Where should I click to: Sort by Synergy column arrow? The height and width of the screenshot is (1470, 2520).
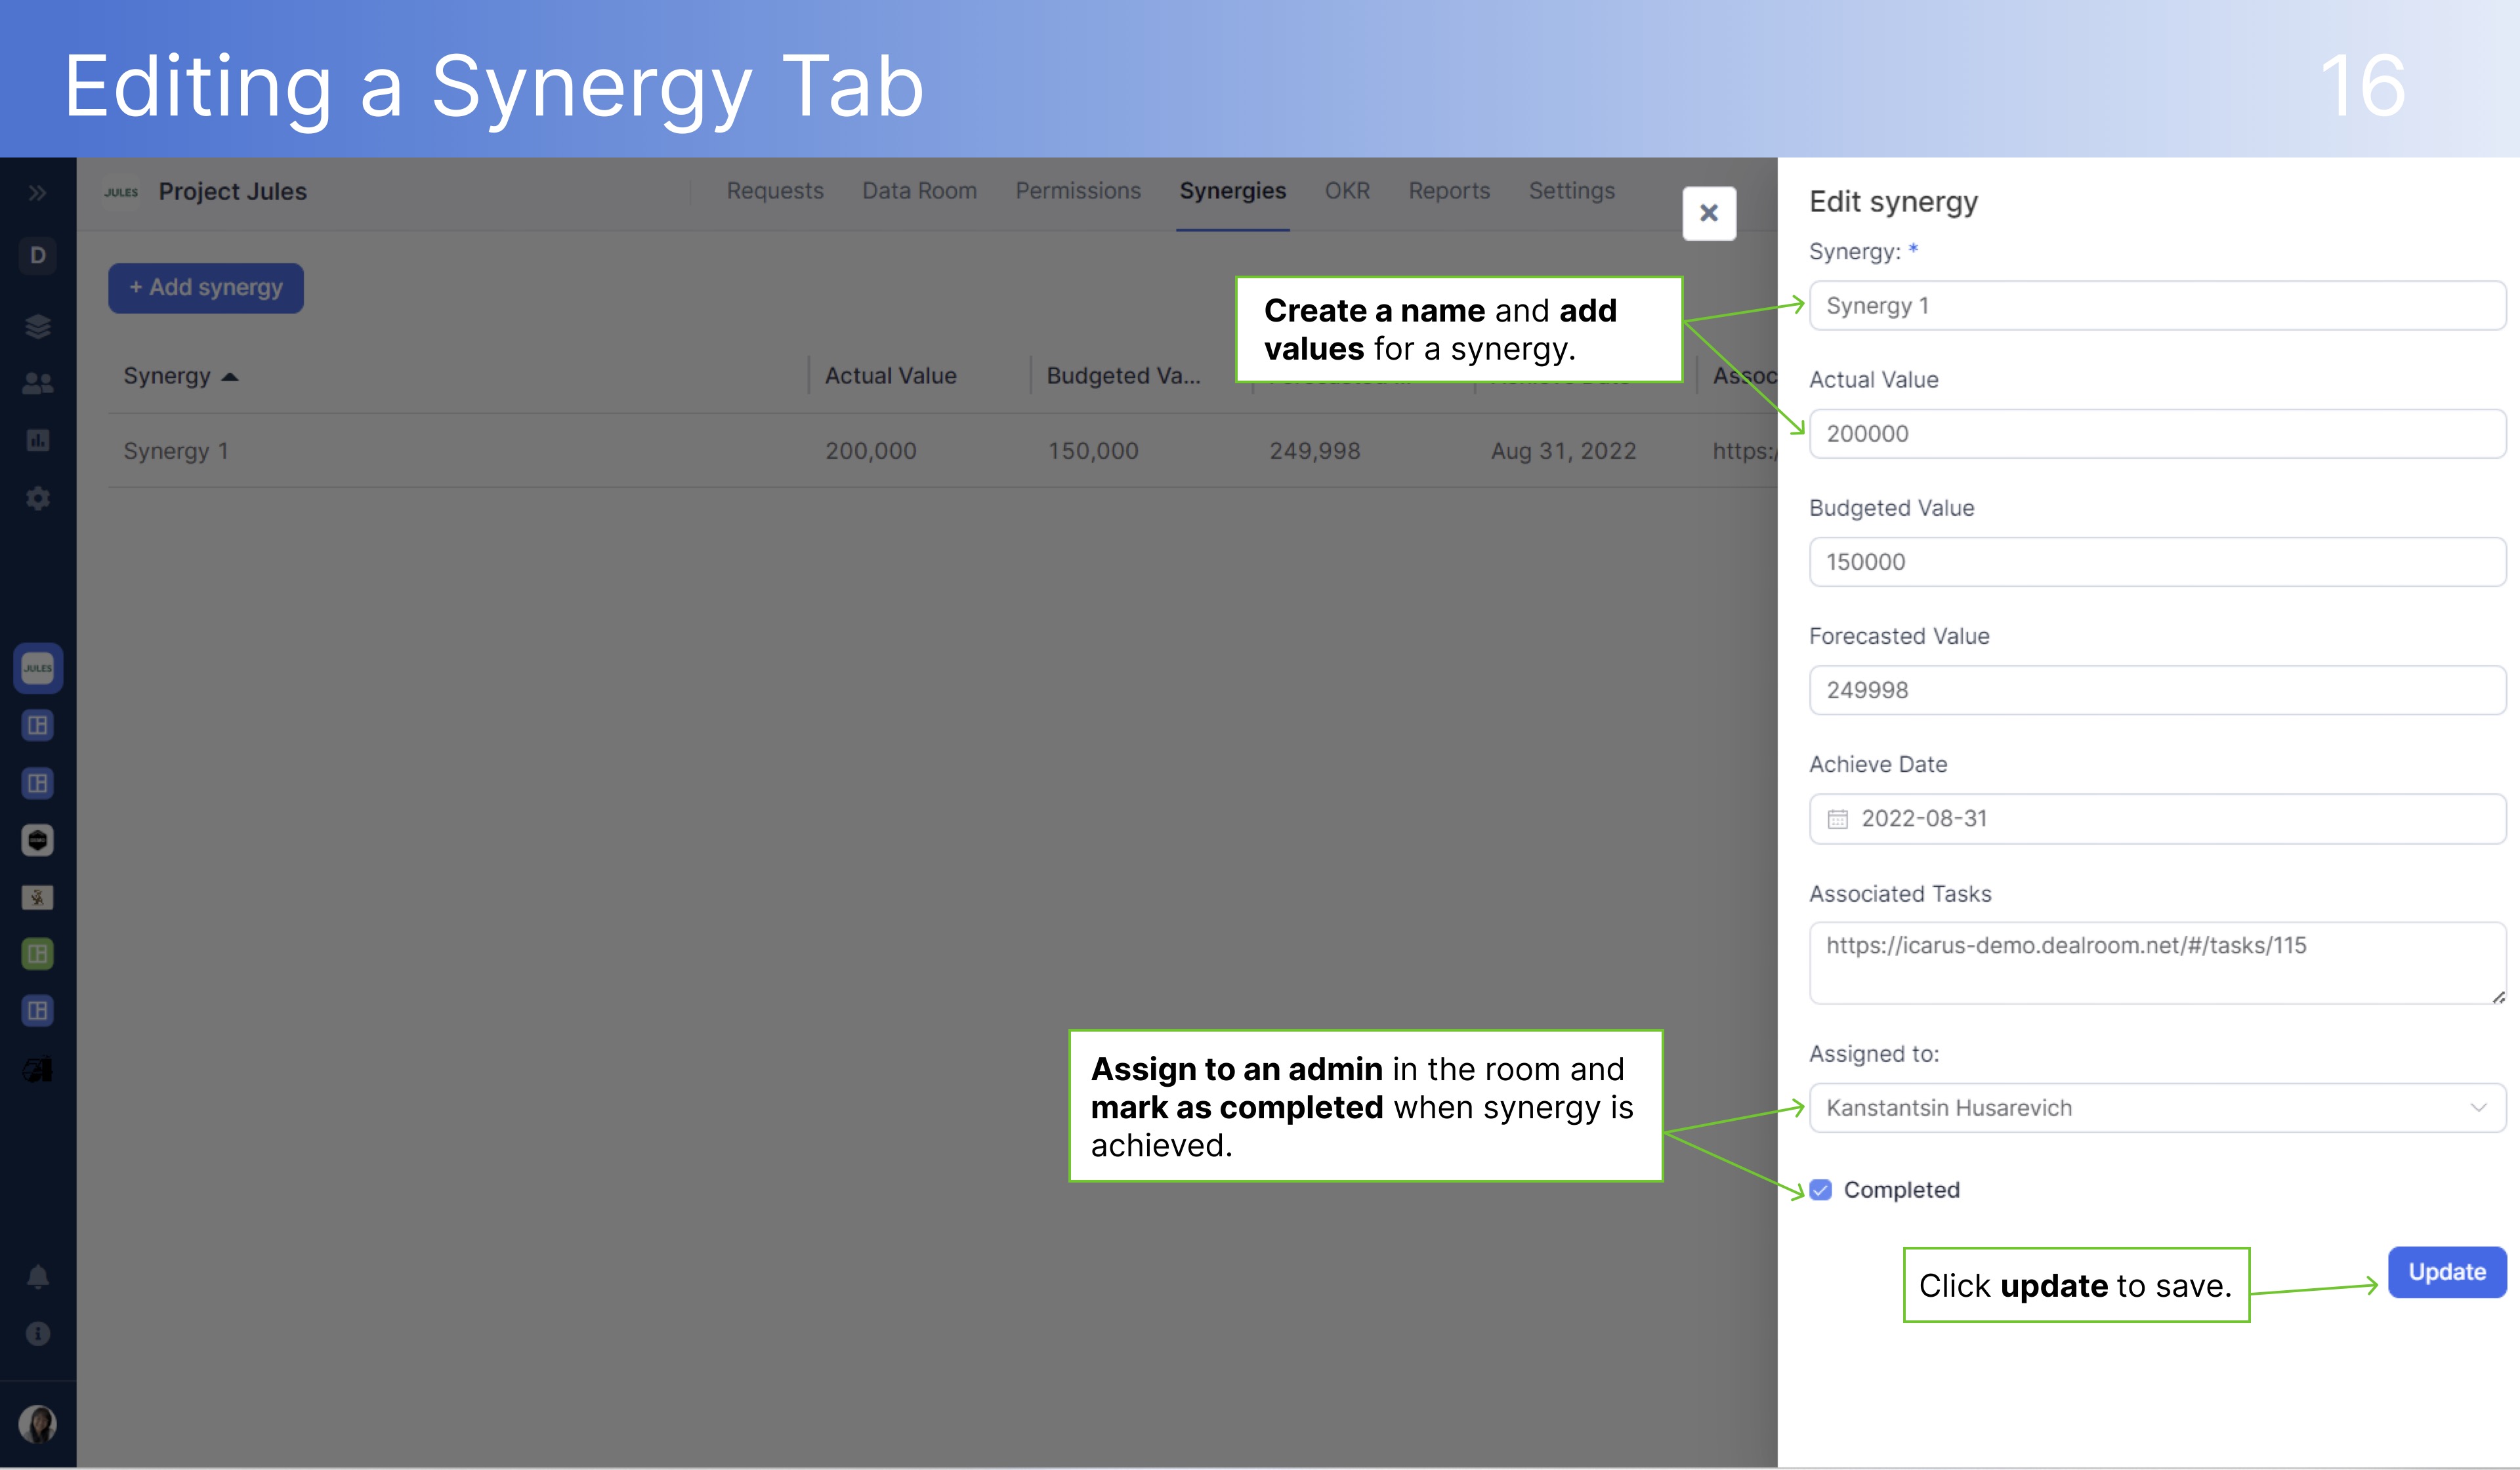point(230,378)
